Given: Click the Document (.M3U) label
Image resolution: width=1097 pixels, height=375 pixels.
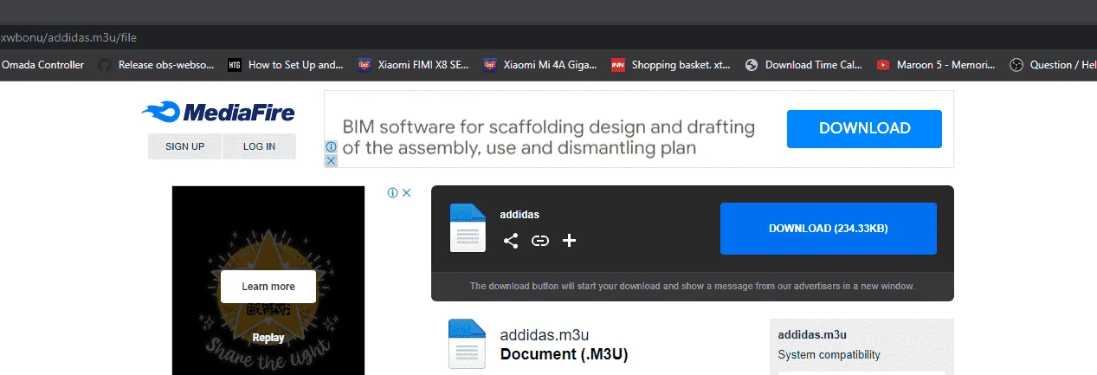Looking at the screenshot, I should coord(564,354).
